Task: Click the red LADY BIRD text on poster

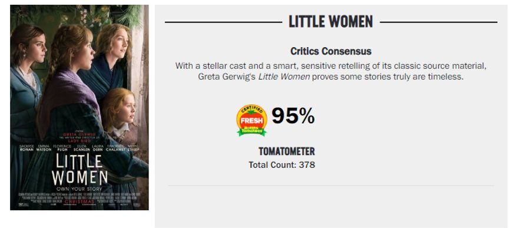Action: [x=79, y=141]
